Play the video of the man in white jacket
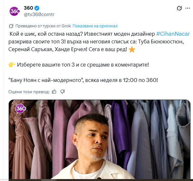The width and height of the screenshot is (193, 181). (x=100, y=140)
